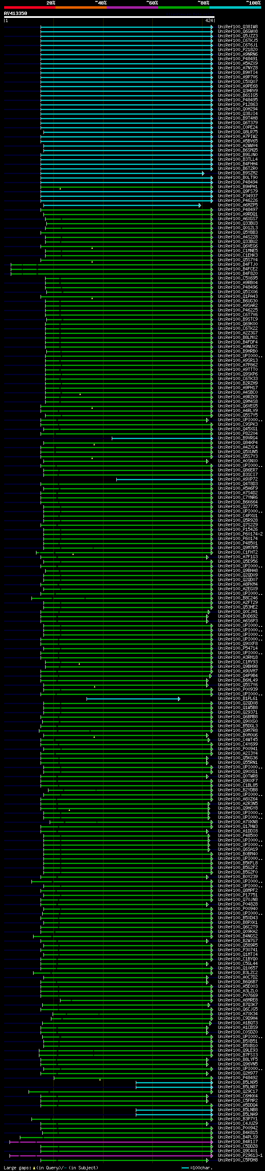The image size is (265, 1171).
Task: Select UniRef100_P12863 hit
Action: pyautogui.click(x=238, y=105)
